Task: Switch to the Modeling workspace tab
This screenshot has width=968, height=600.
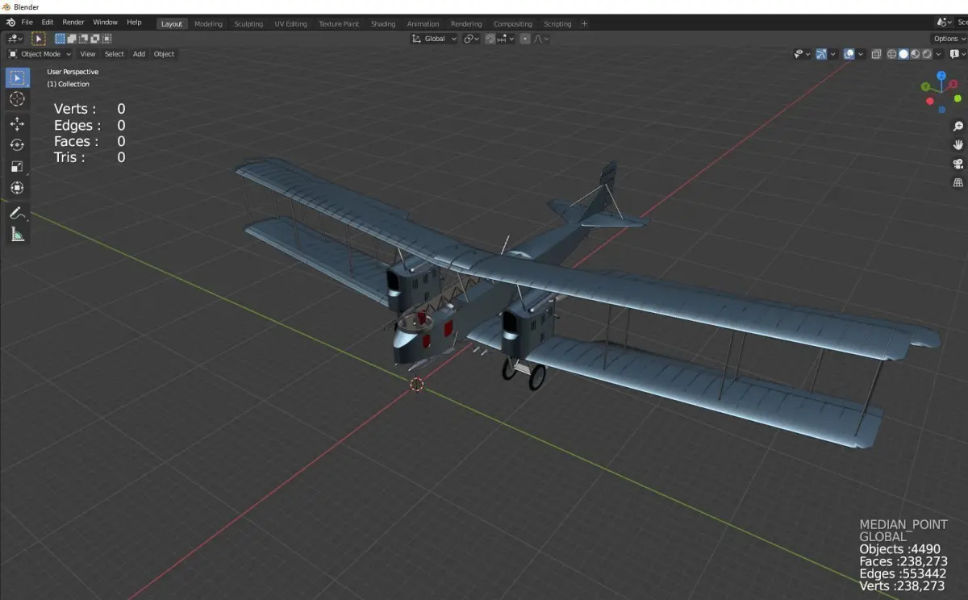Action: (x=208, y=23)
